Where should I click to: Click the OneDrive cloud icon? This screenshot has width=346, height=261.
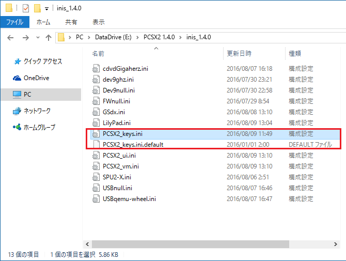[x=17, y=78]
